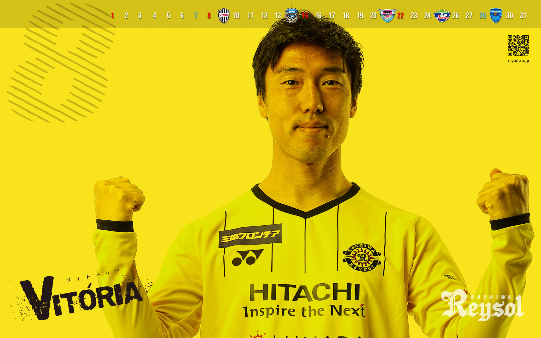Click the Vissel Kobe team crest
The width and height of the screenshot is (541, 338).
(x=224, y=15)
